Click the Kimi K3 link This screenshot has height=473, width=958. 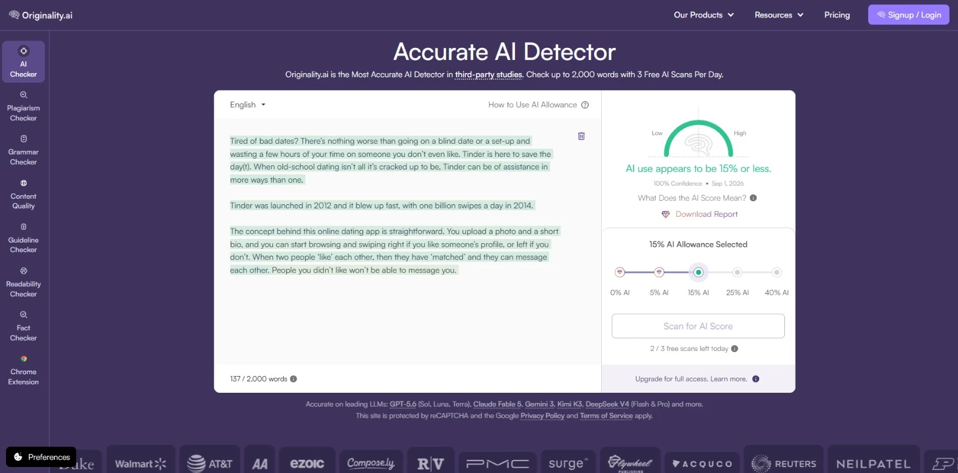click(x=569, y=404)
